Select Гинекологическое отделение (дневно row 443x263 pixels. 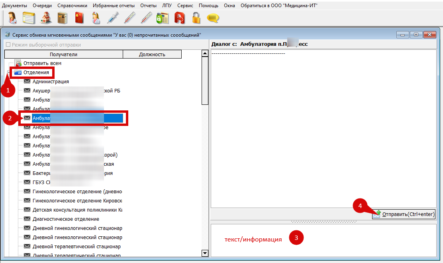pos(77,192)
